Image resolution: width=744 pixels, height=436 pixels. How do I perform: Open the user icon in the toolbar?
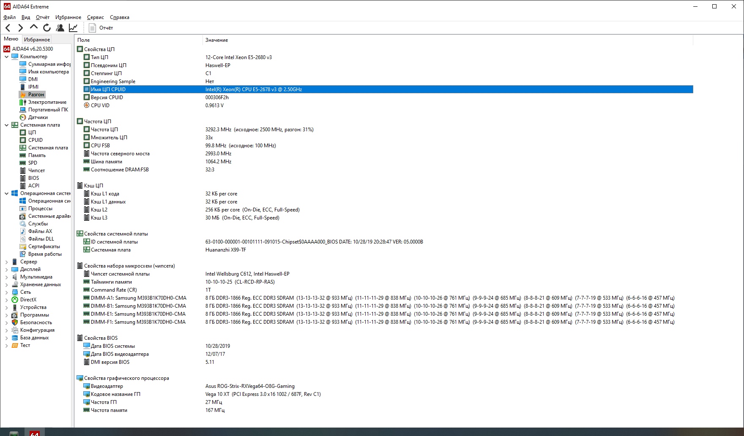pos(60,28)
